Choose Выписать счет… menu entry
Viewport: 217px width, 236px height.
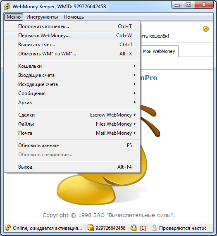[72, 45]
